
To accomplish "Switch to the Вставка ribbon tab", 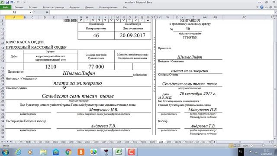I will (x=33, y=7).
